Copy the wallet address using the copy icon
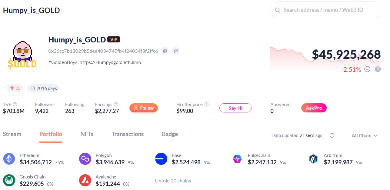The height and width of the screenshot is (190, 390). [165, 51]
